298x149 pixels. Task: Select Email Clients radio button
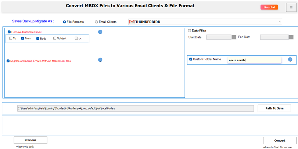pyautogui.click(x=96, y=22)
